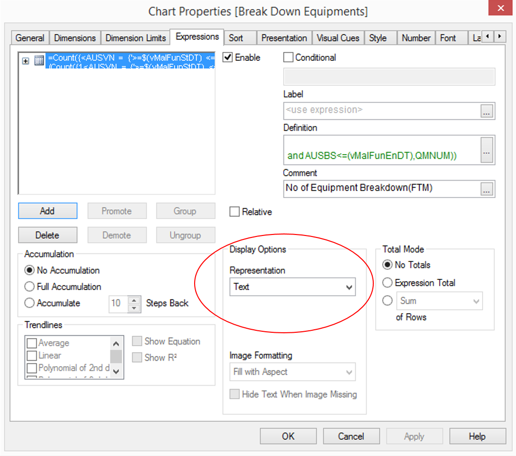516x456 pixels.
Task: Open Comment edit ellipsis button
Action: coord(487,189)
